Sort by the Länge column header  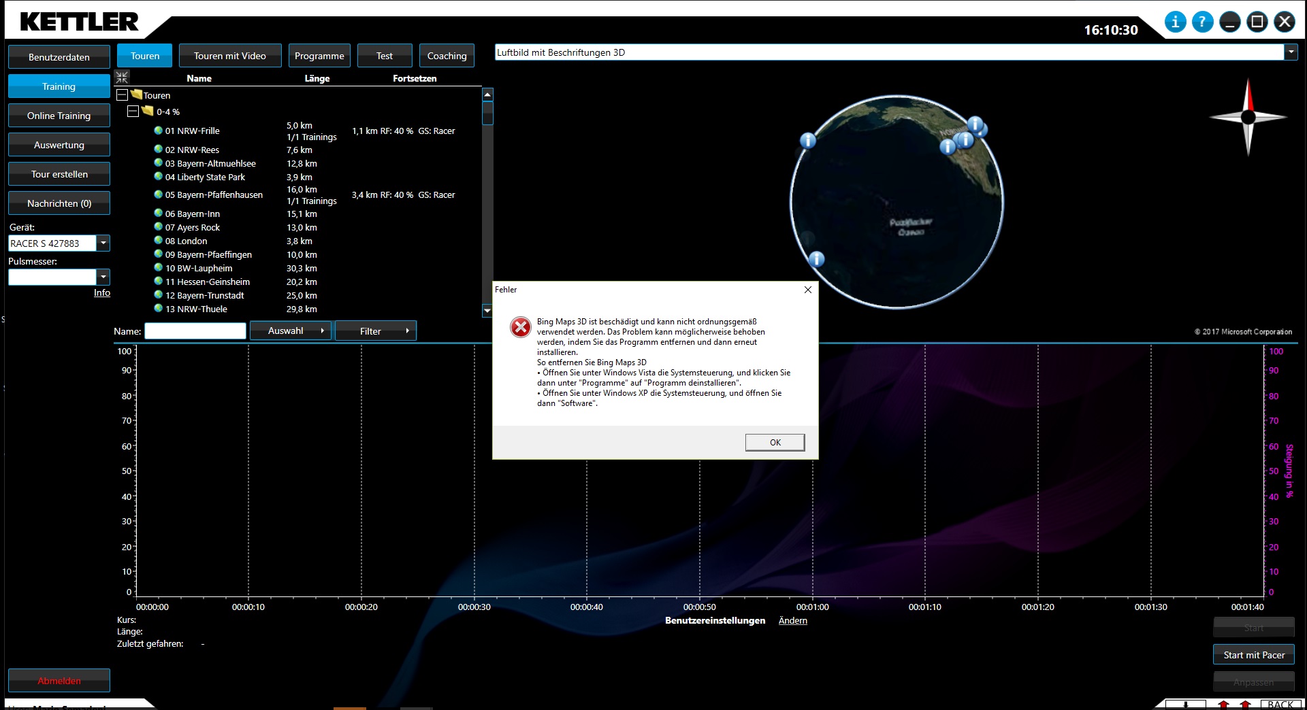click(317, 78)
